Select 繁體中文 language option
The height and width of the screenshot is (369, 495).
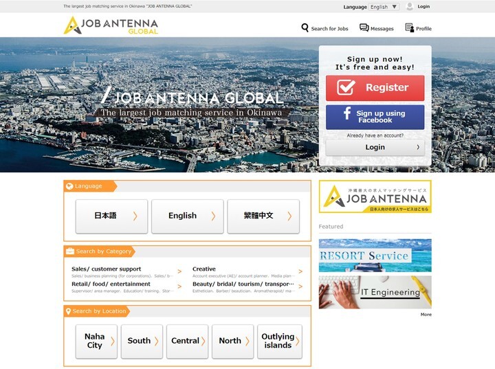pyautogui.click(x=263, y=216)
